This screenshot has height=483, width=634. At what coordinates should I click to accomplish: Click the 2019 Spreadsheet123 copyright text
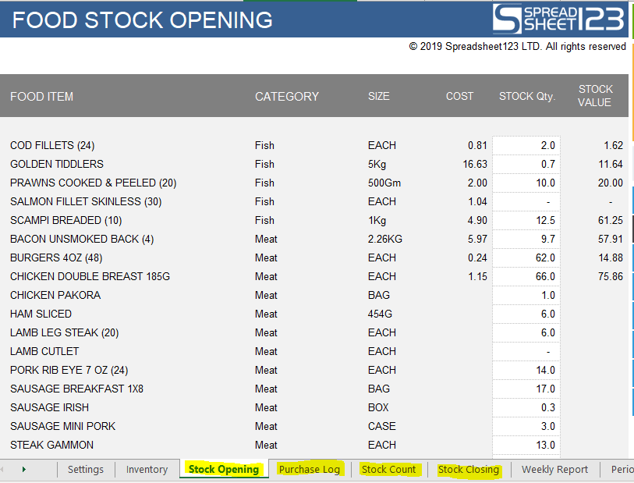(x=518, y=46)
